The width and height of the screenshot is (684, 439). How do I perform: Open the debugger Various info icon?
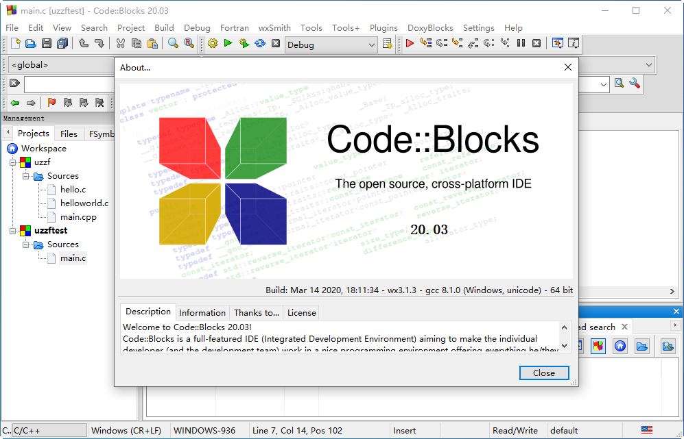[x=574, y=43]
